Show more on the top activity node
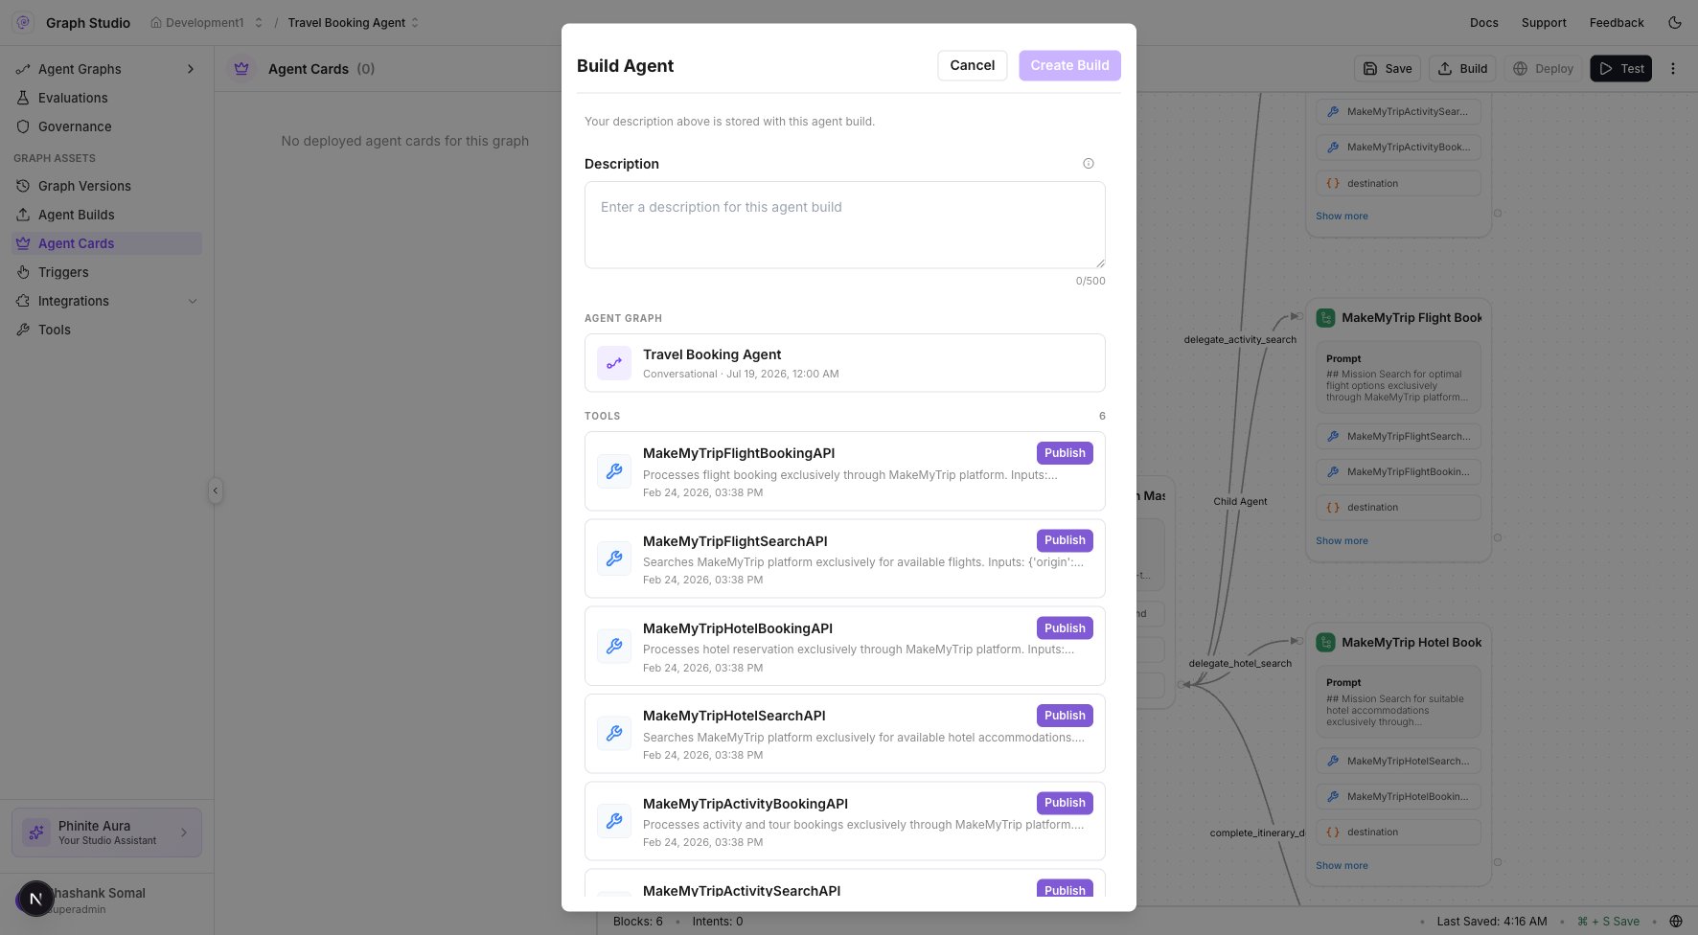The height and width of the screenshot is (935, 1698). pos(1342,217)
